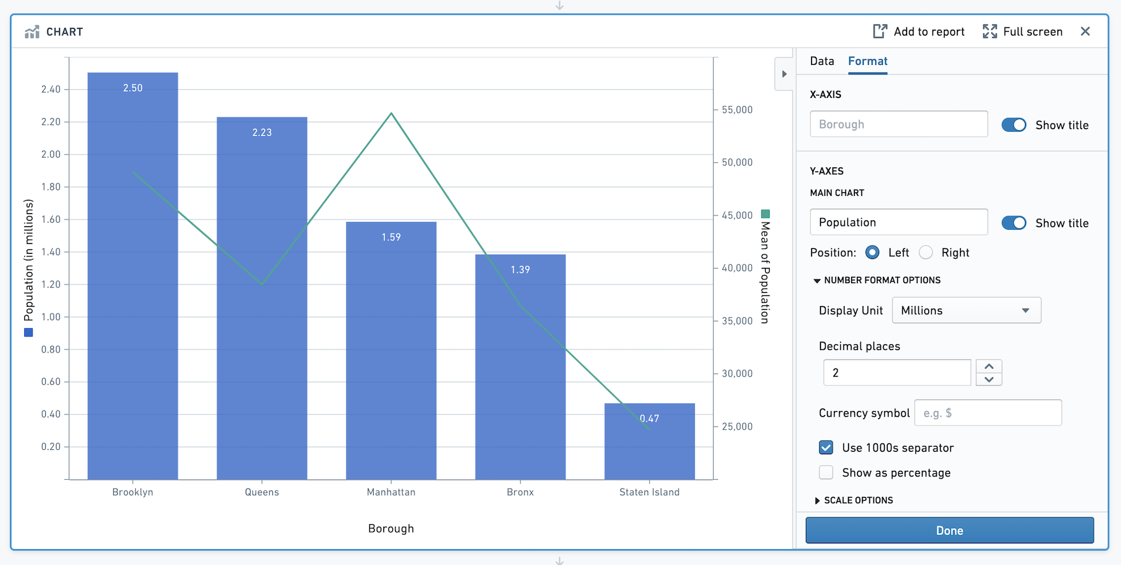Click the chart icon beside CHART title
This screenshot has width=1121, height=565.
click(x=32, y=32)
